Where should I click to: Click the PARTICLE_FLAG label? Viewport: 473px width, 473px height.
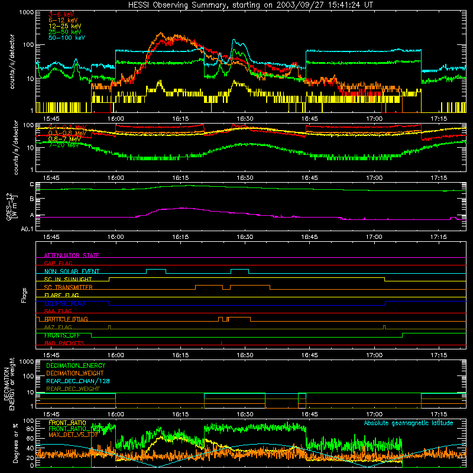coord(66,319)
